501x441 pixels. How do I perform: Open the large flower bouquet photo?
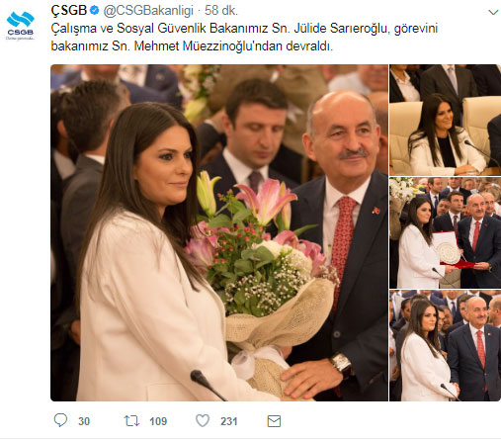[x=219, y=232]
